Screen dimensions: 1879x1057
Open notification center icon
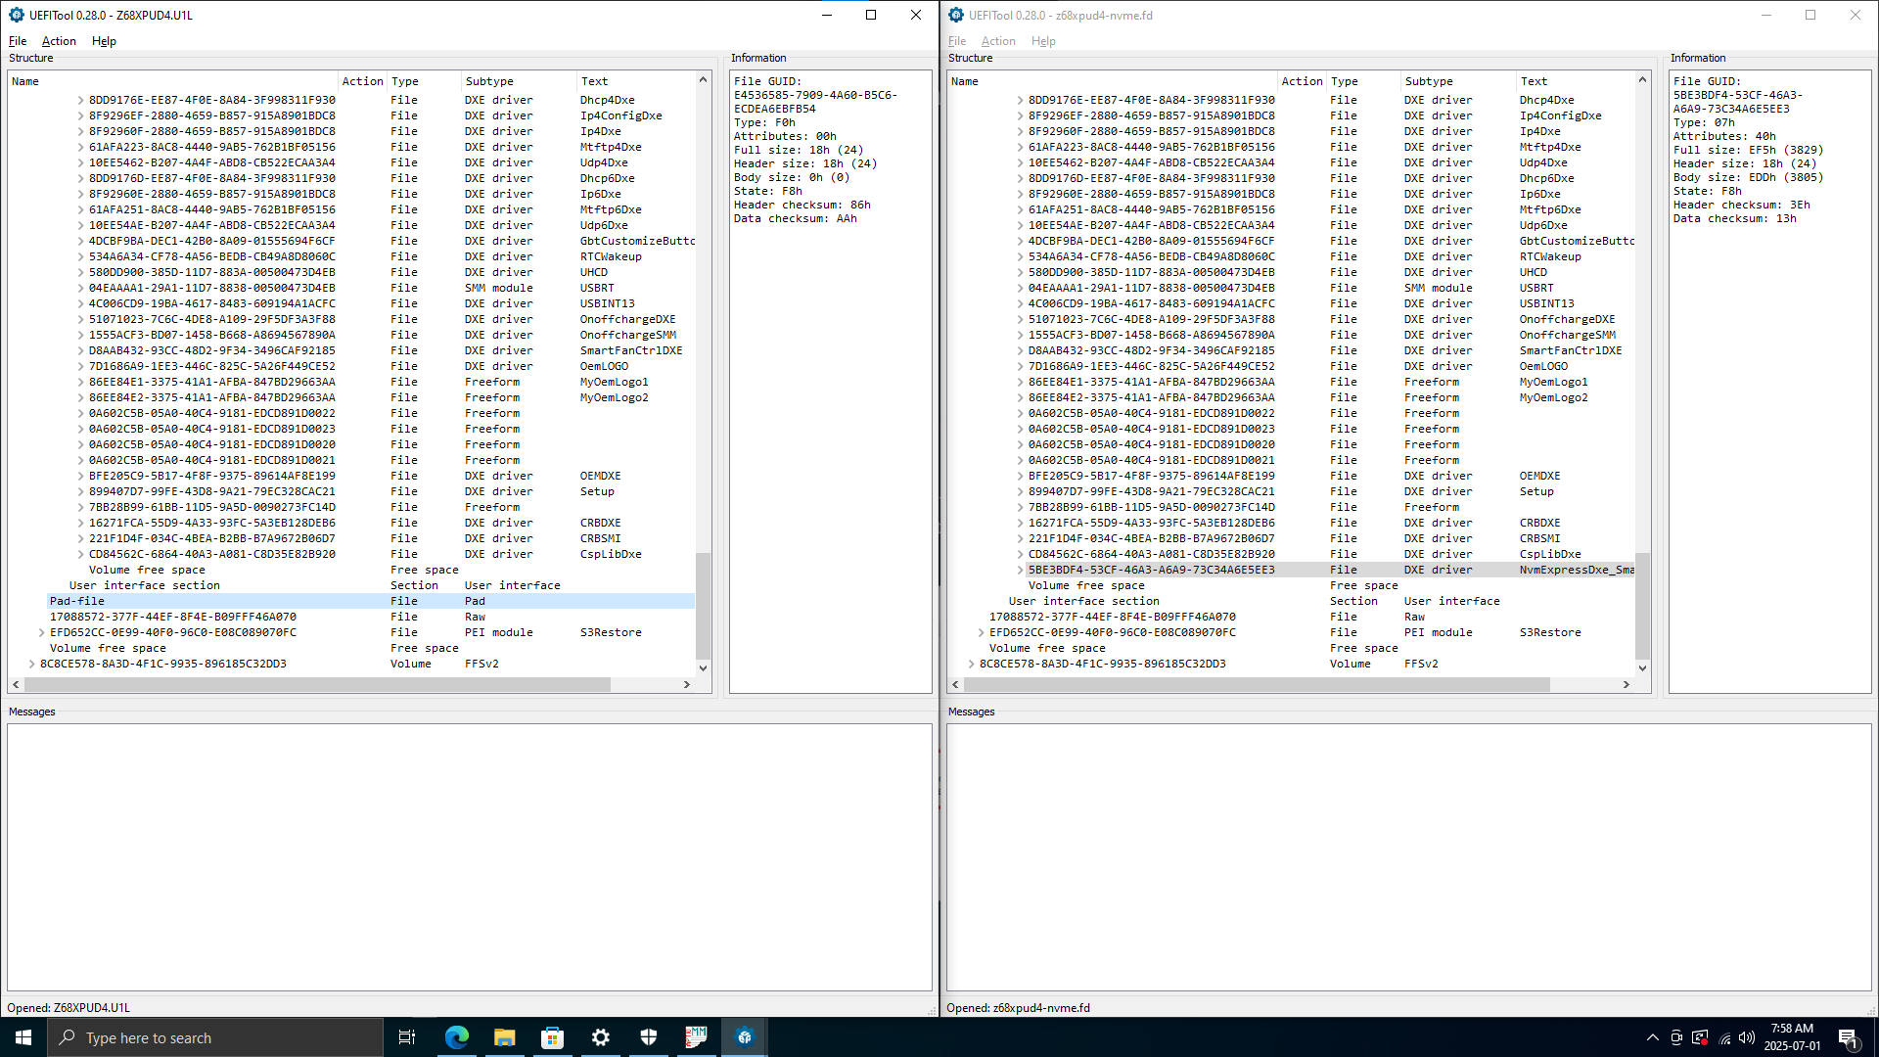pyautogui.click(x=1849, y=1038)
